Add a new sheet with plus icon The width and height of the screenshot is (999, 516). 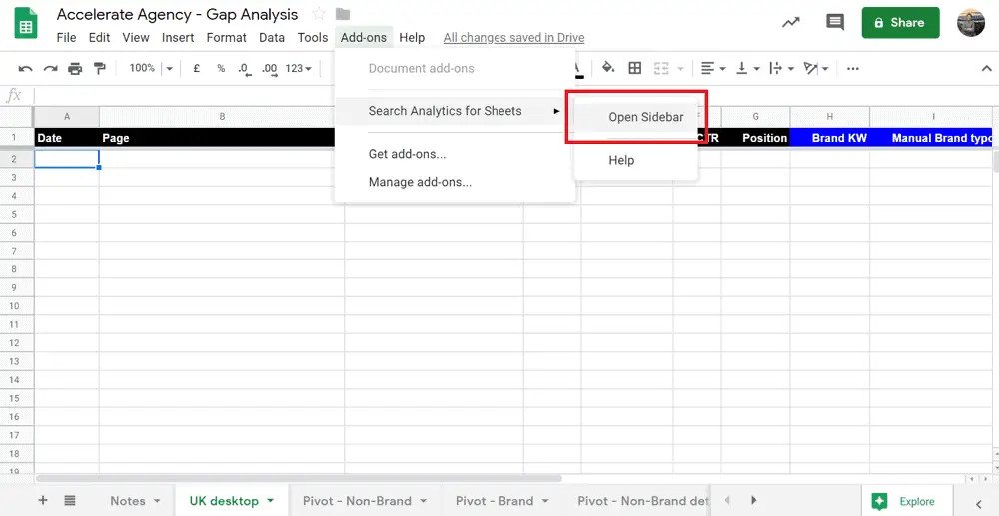(x=43, y=500)
